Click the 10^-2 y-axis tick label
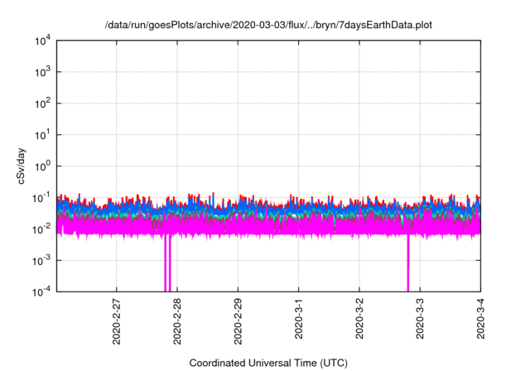This screenshot has height=371, width=530. click(42, 229)
